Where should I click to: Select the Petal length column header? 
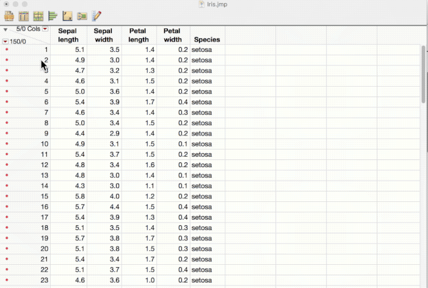[x=139, y=35]
